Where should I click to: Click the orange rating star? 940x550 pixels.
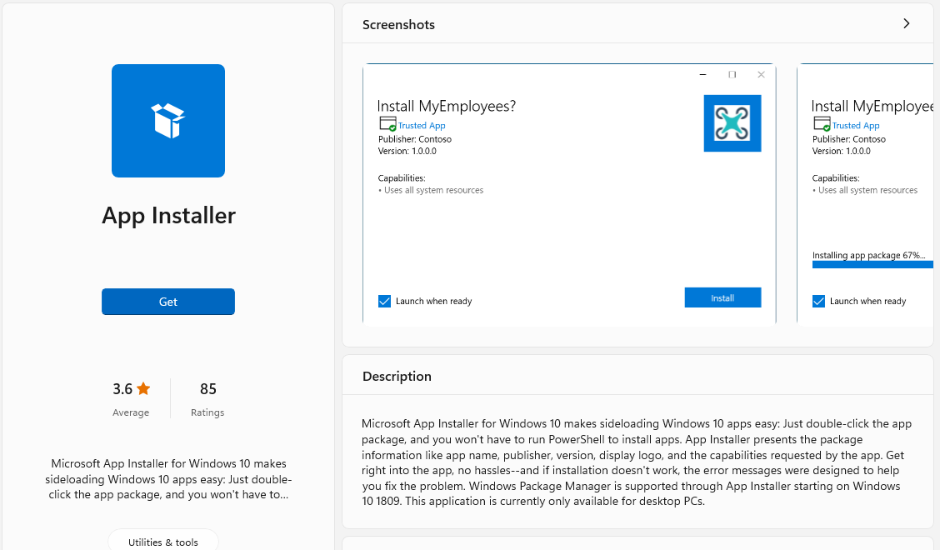(143, 388)
